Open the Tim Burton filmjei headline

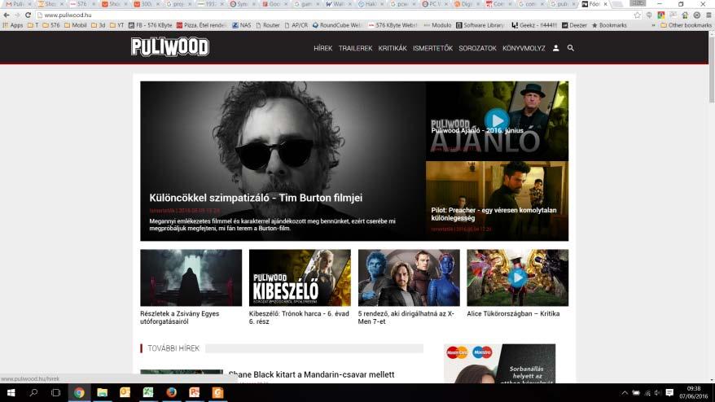256,198
